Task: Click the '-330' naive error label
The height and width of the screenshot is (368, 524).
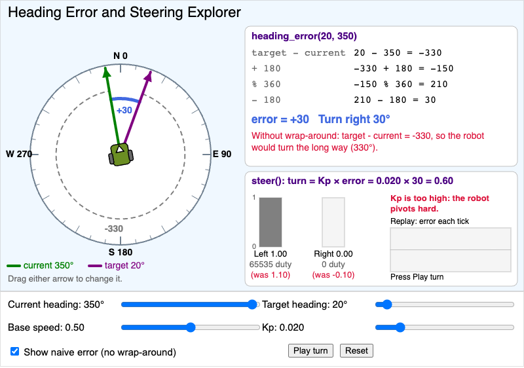Action: click(113, 229)
